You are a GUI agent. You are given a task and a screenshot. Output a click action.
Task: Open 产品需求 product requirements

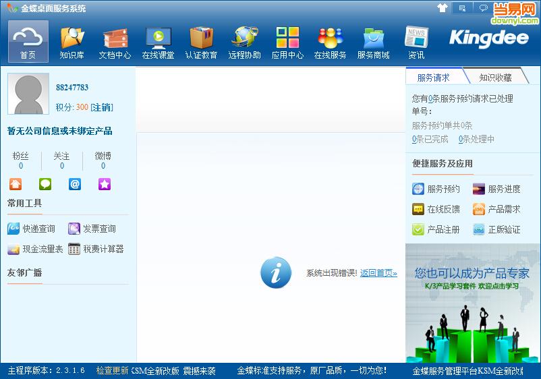[x=496, y=209]
